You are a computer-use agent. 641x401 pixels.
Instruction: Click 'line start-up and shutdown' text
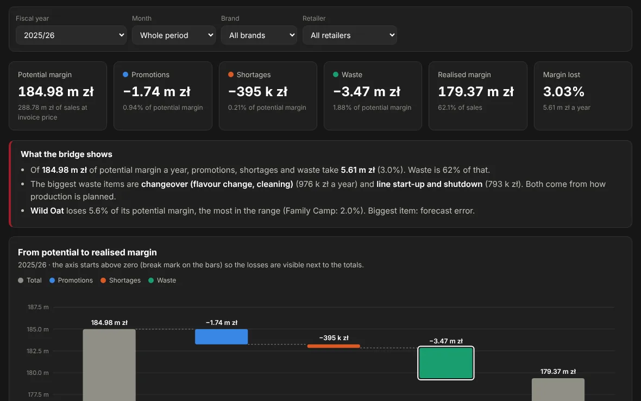429,184
